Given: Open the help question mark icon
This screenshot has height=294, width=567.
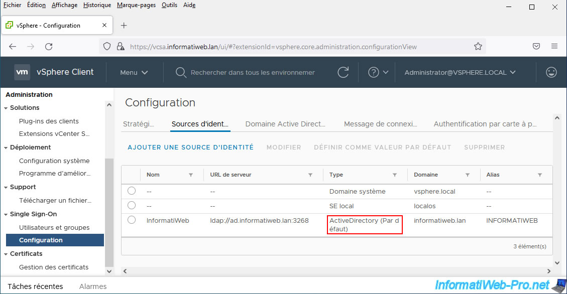Looking at the screenshot, I should pyautogui.click(x=374, y=72).
